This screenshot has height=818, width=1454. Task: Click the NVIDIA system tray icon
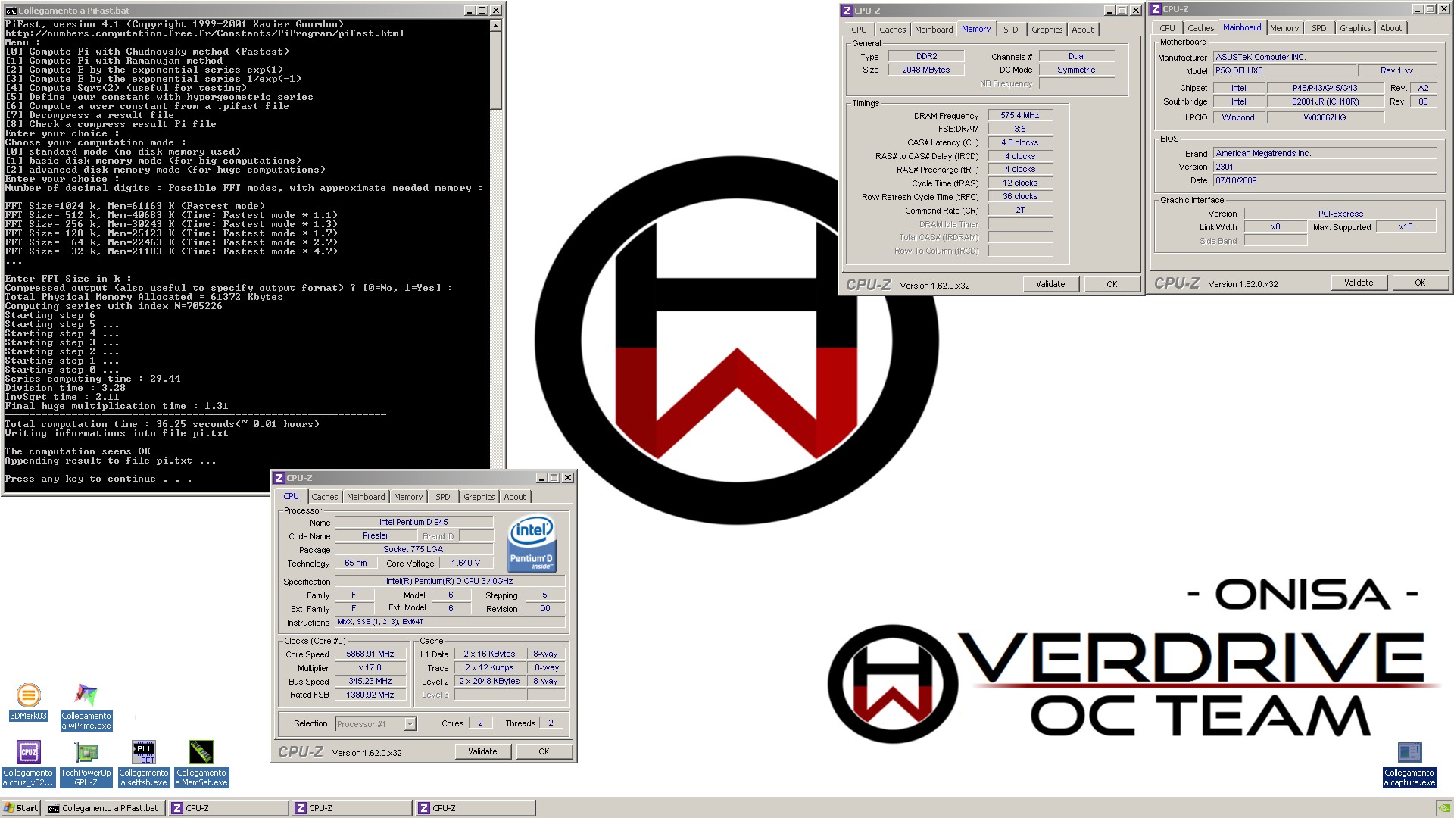coord(1443,808)
